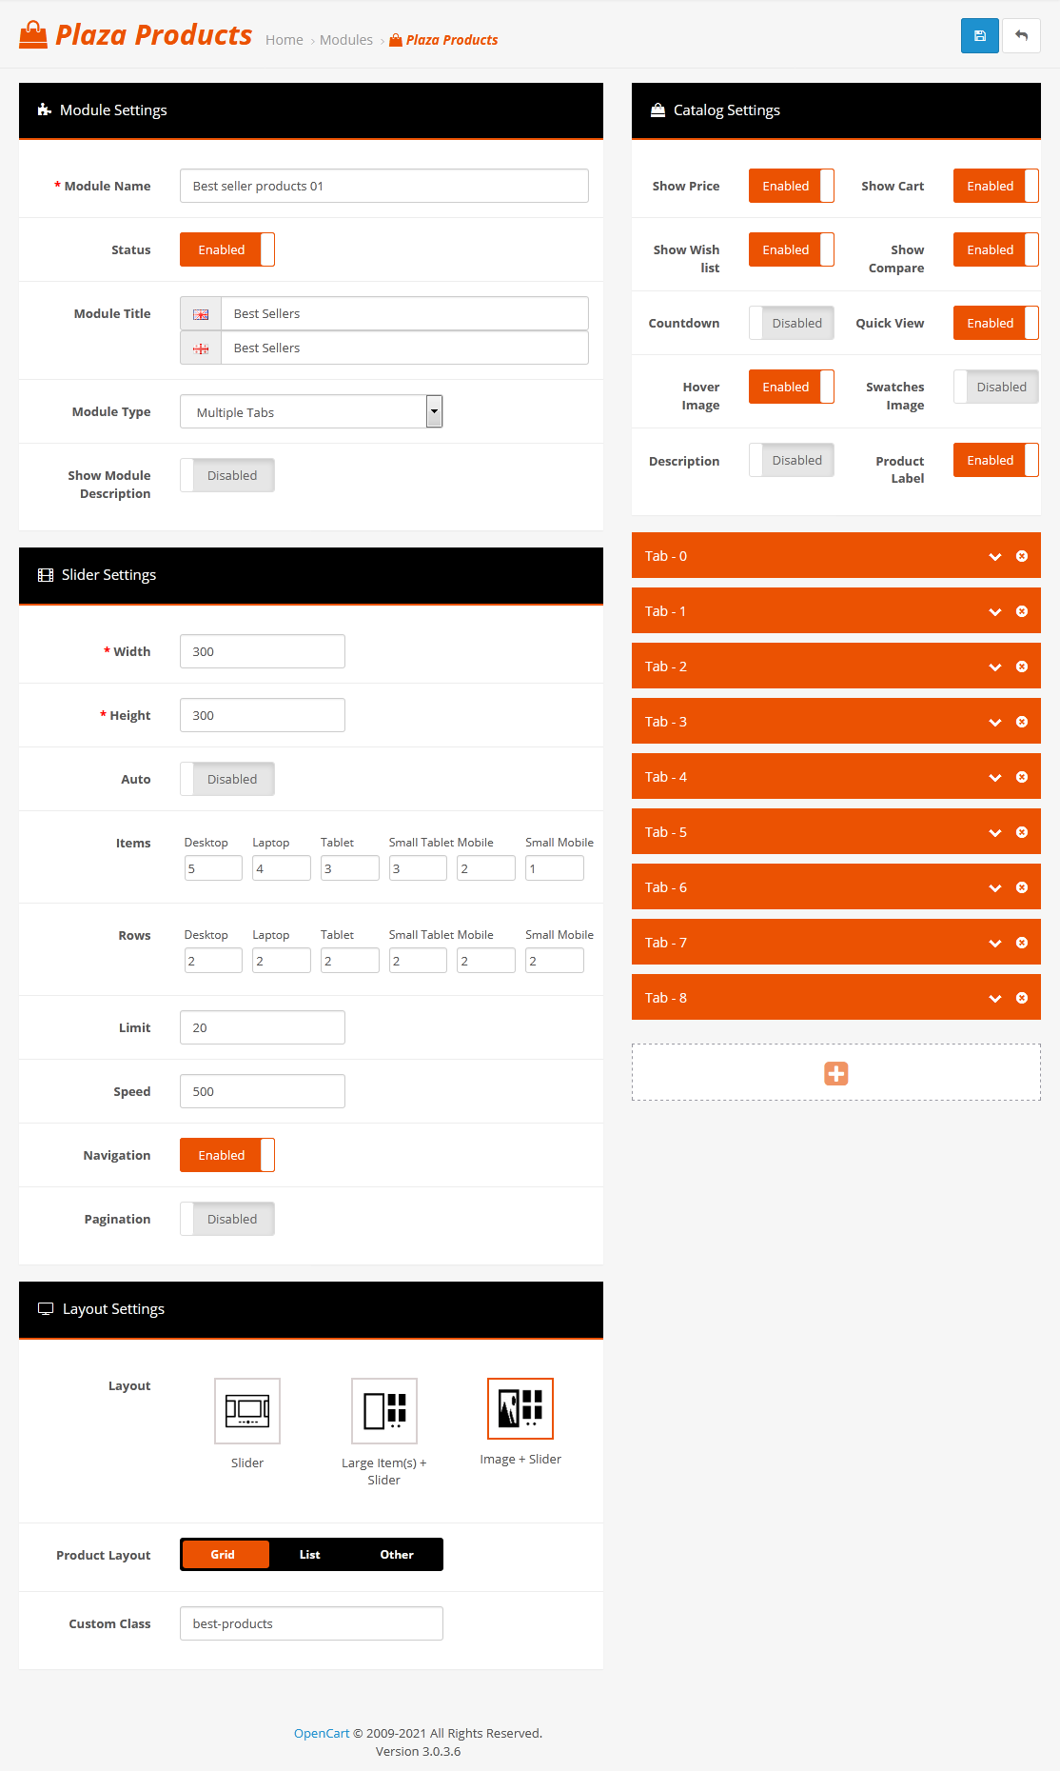Select List product layout
The image size is (1060, 1771).
point(310,1554)
